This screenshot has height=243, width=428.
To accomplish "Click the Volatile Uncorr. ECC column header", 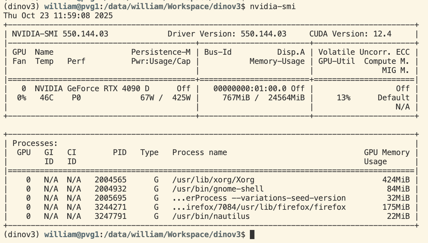I will click(x=364, y=52).
